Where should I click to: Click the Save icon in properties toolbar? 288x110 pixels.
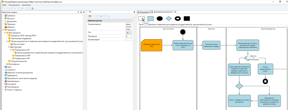point(101,16)
